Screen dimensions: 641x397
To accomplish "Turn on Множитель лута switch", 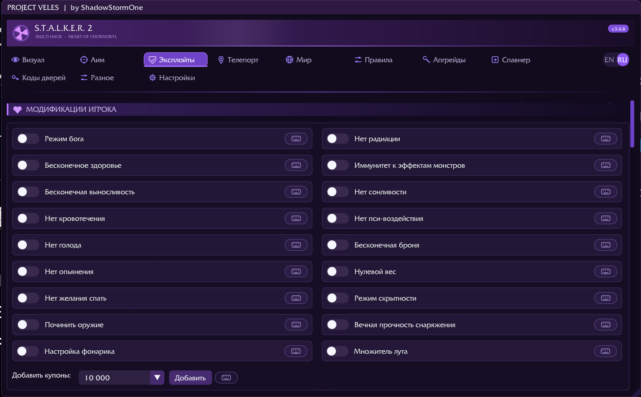I will point(337,351).
